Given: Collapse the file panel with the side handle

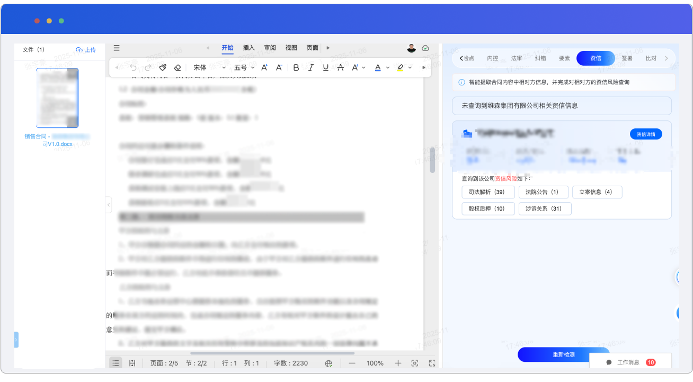Looking at the screenshot, I should [109, 204].
